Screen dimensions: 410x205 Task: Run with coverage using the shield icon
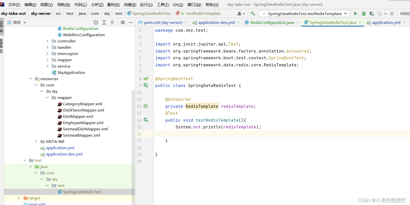pos(372,14)
